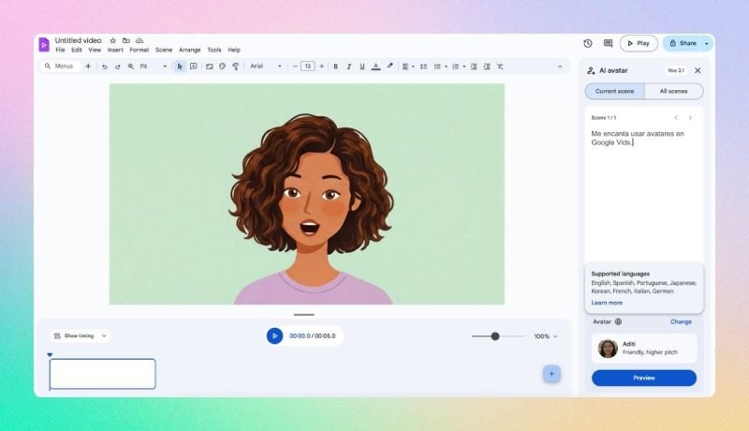Image resolution: width=749 pixels, height=431 pixels.
Task: Click the paint format roller icon
Action: [x=236, y=67]
